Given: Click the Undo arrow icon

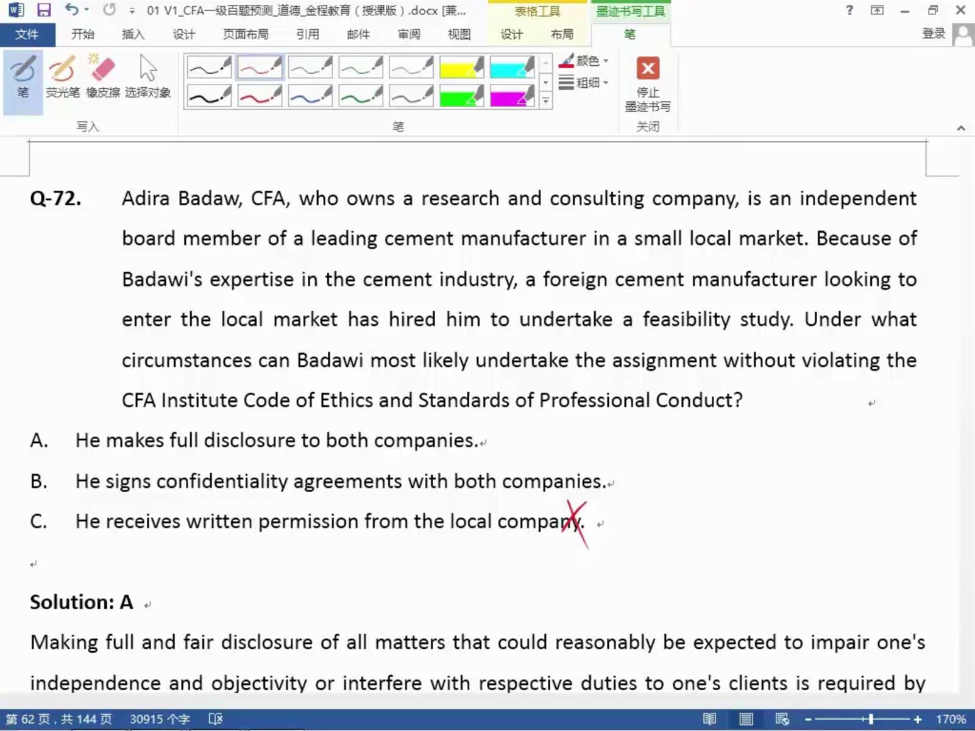Looking at the screenshot, I should click(x=72, y=10).
